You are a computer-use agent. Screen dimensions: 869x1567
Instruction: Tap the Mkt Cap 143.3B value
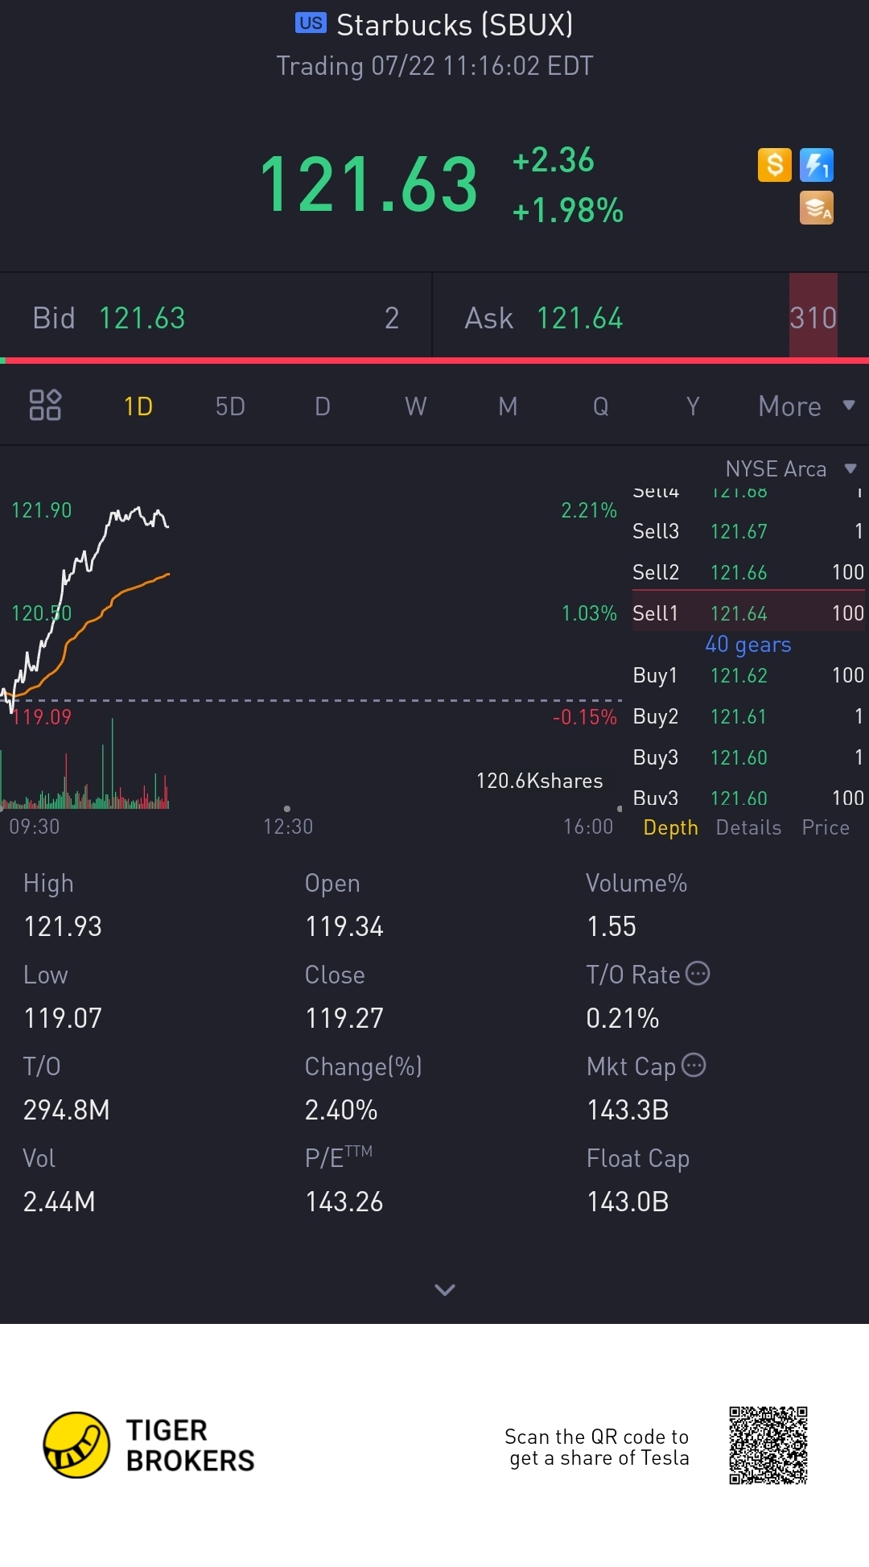pos(628,1110)
